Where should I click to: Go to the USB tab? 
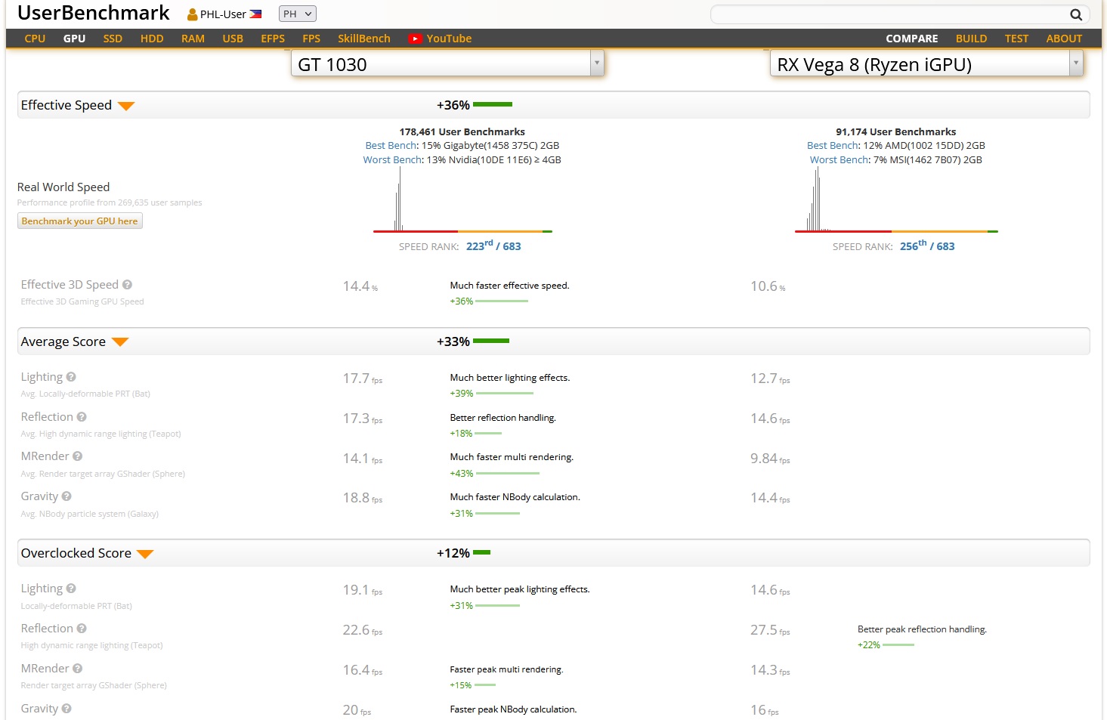tap(233, 39)
